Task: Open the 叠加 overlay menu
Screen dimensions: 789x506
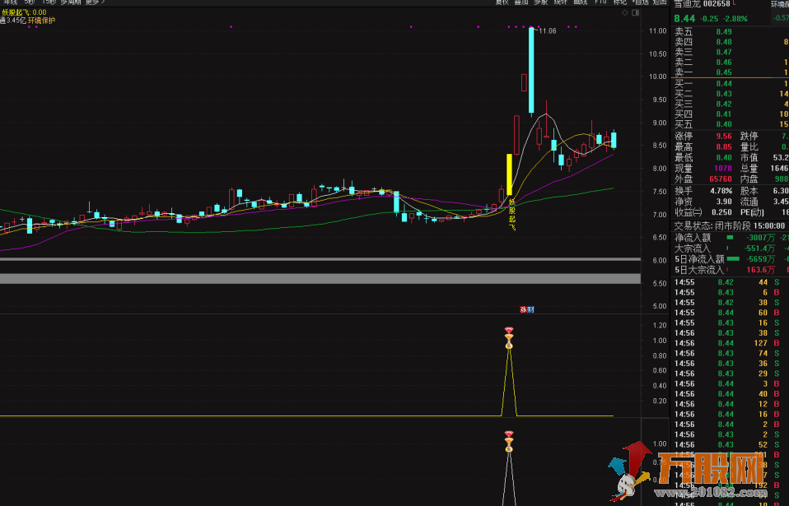Action: click(x=521, y=2)
